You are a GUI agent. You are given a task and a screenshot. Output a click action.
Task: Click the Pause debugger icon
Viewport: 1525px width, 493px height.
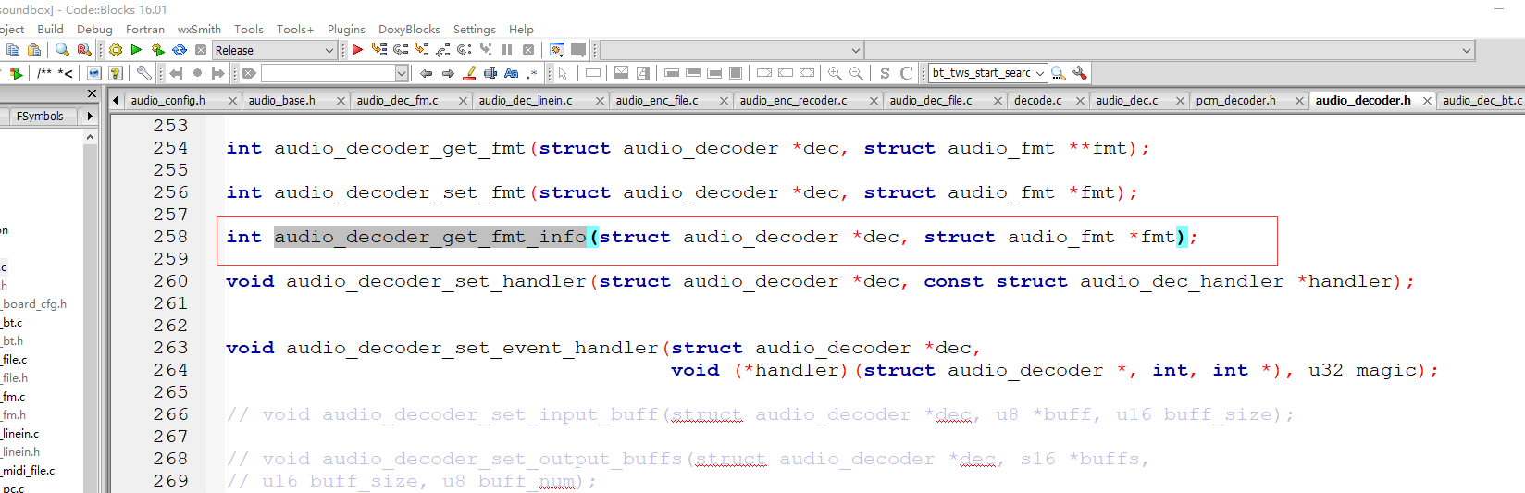click(507, 50)
